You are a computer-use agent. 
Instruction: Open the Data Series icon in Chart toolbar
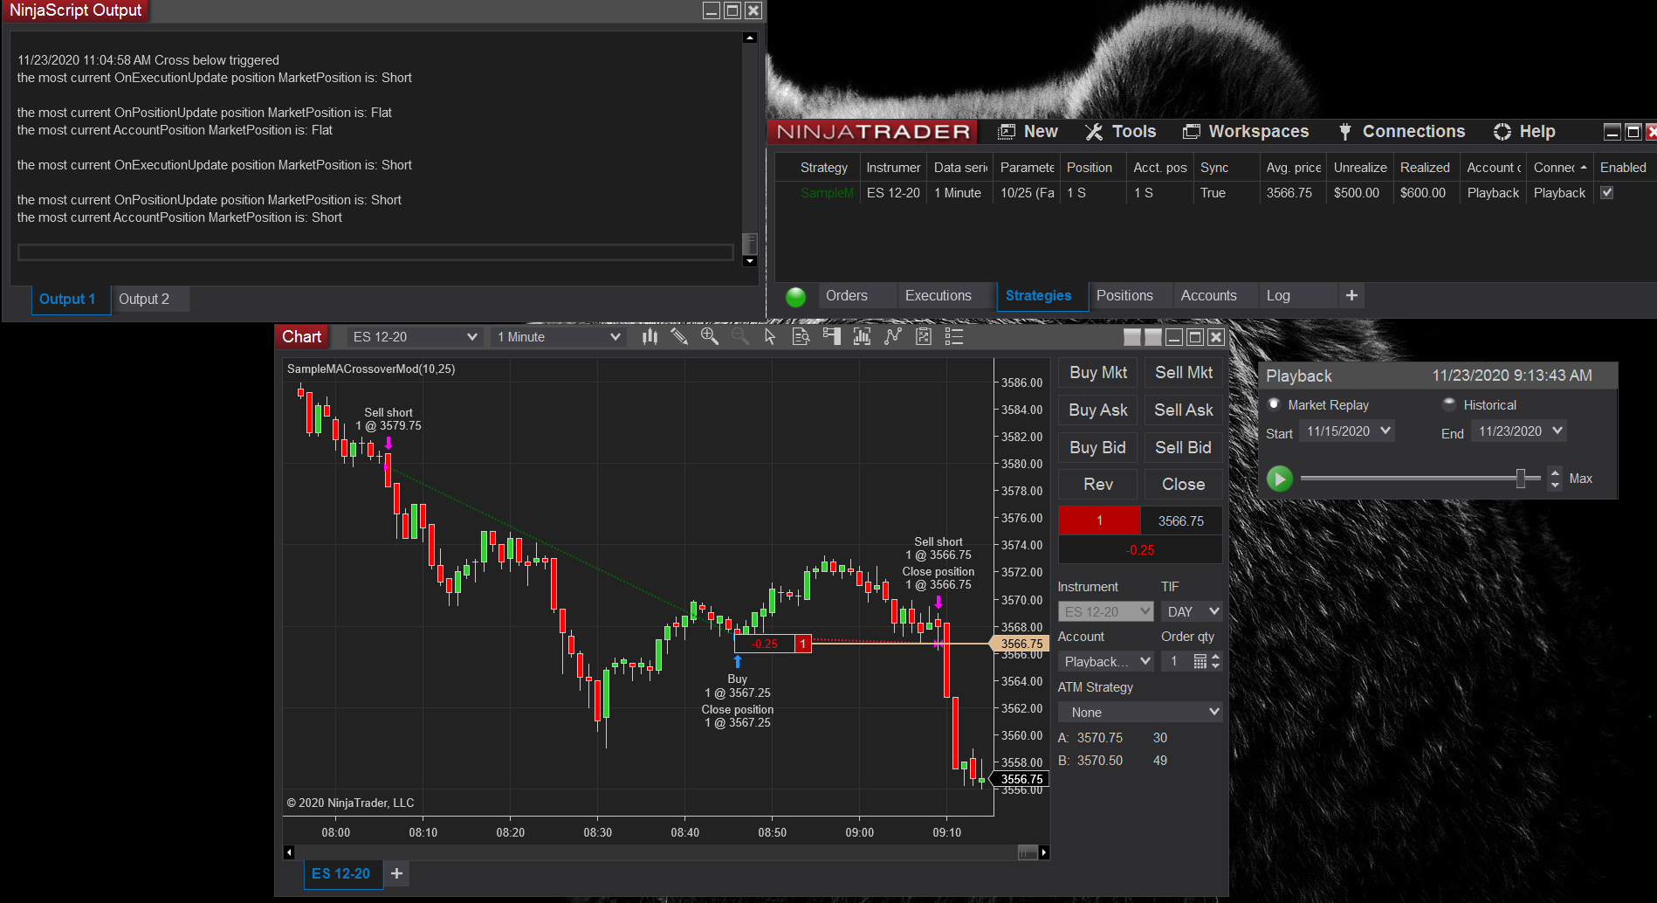(801, 337)
